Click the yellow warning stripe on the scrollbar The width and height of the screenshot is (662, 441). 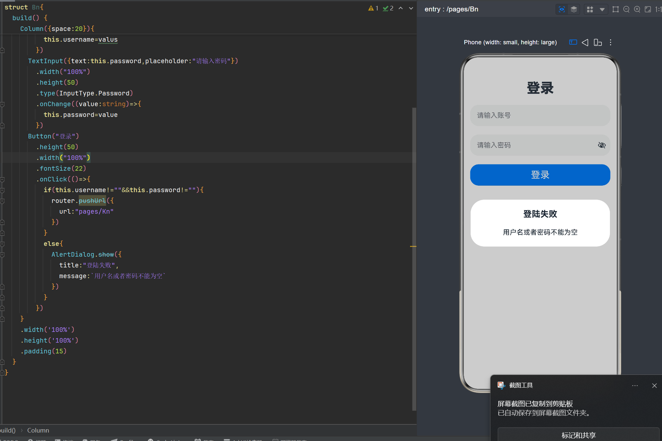[x=413, y=246]
